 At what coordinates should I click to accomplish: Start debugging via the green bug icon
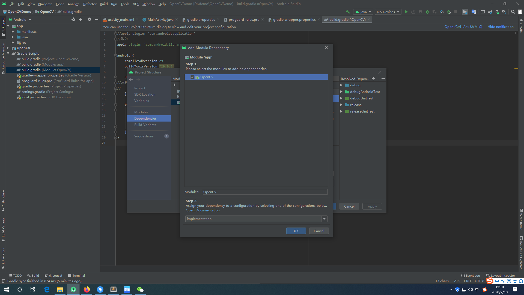(428, 12)
